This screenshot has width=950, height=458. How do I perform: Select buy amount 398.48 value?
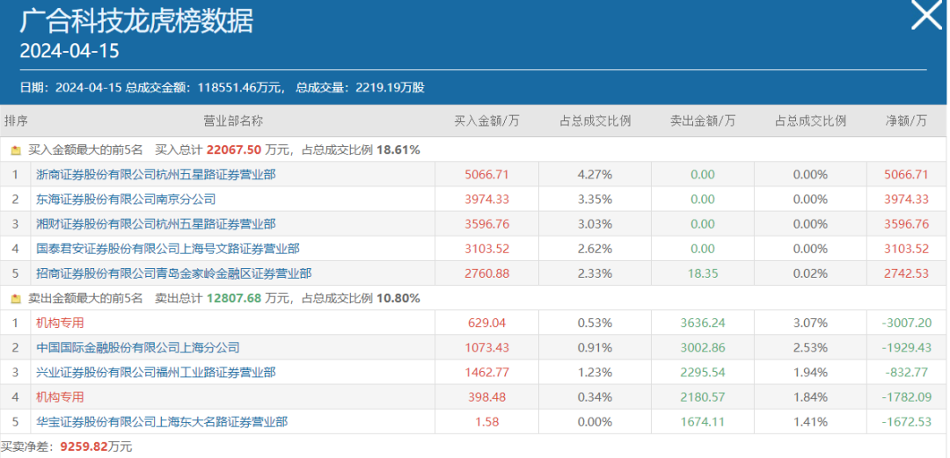click(487, 397)
